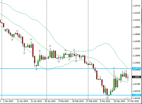The image size is (142, 104).
Task: Click the 1.12020 price axis label
Action: [137, 63]
